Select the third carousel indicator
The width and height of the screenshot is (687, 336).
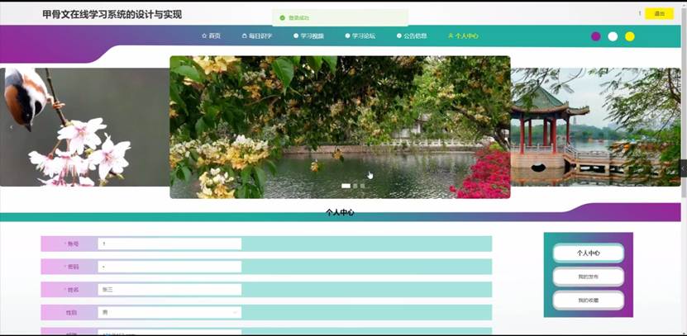click(362, 186)
